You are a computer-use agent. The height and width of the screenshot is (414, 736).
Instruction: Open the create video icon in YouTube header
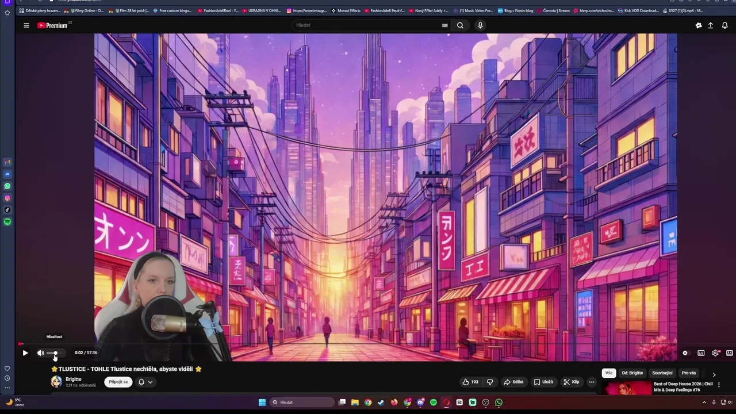click(x=699, y=25)
